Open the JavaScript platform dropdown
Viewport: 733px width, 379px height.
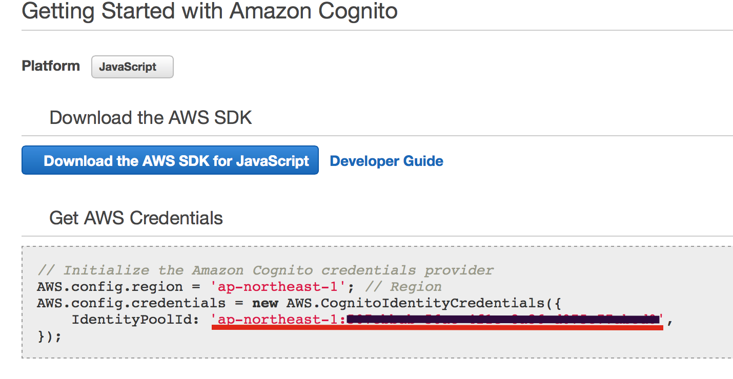tap(132, 67)
